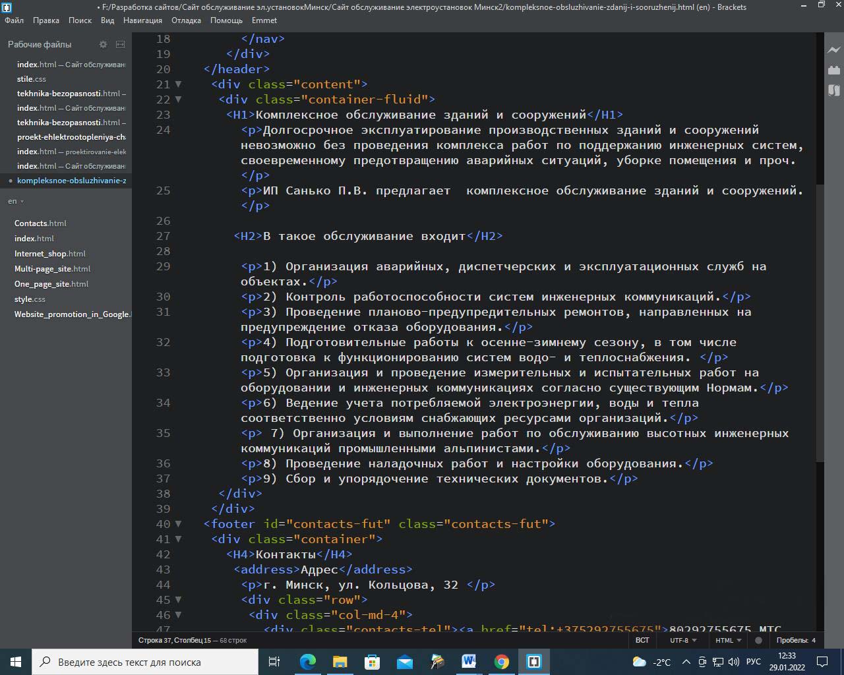The width and height of the screenshot is (844, 675).
Task: Open Contacts.html in the file tree
Action: tap(40, 223)
